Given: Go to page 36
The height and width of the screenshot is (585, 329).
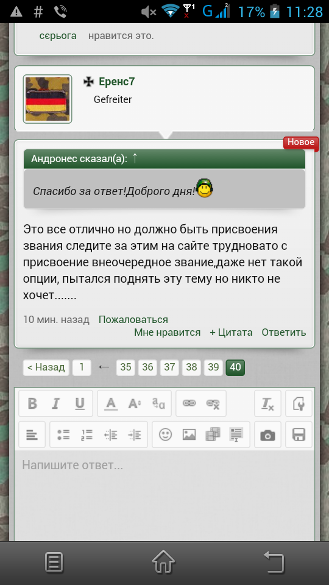Looking at the screenshot, I should pyautogui.click(x=147, y=367).
